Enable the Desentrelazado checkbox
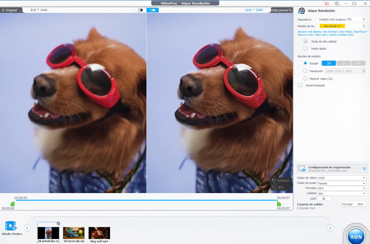 click(x=300, y=85)
